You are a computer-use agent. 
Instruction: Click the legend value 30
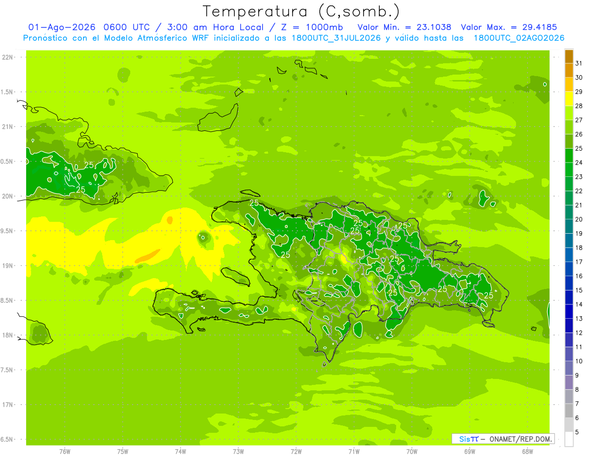[579, 78]
